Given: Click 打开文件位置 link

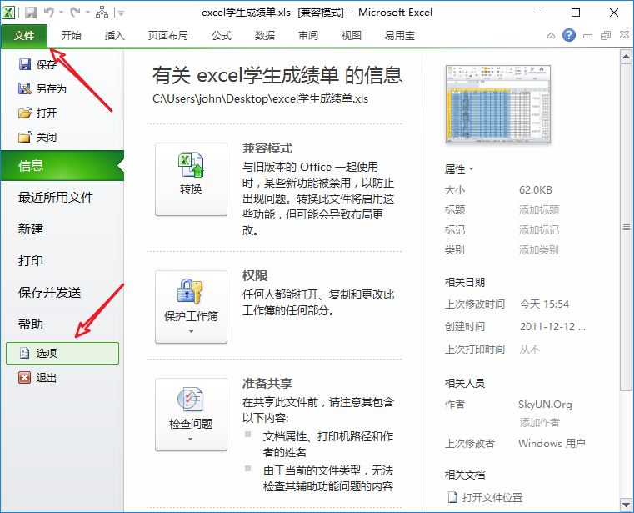Looking at the screenshot, I should coord(485,497).
